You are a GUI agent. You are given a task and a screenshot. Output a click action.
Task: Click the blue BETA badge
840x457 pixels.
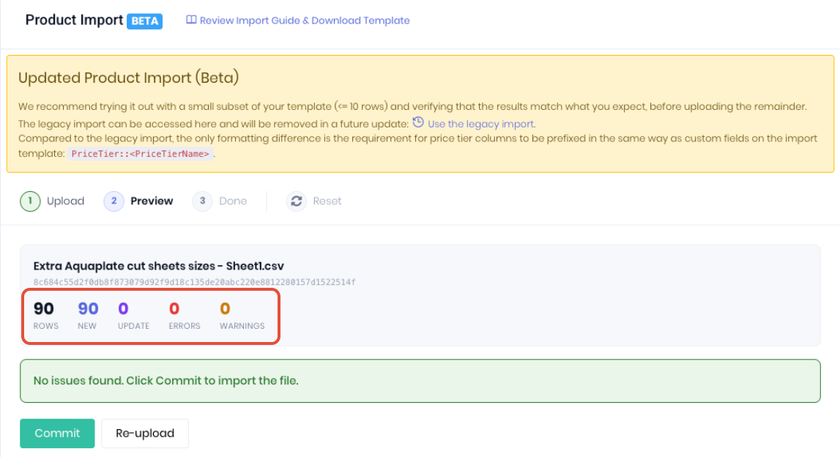coord(145,21)
